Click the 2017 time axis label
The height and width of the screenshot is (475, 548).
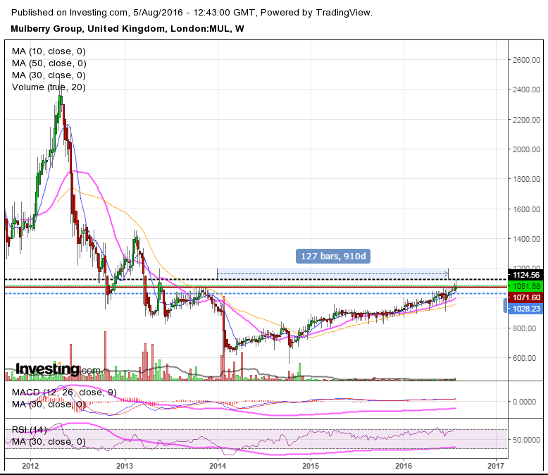496,466
